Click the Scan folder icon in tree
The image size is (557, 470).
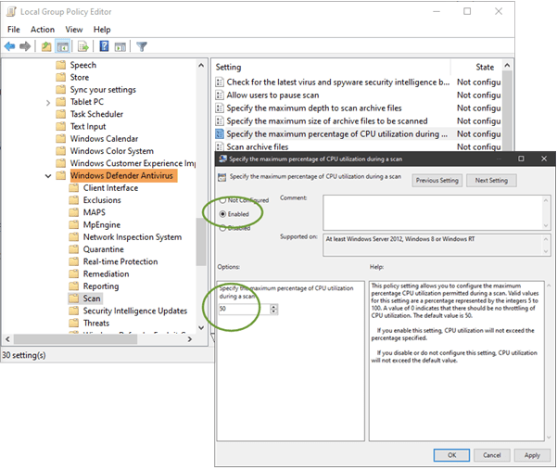(x=74, y=299)
